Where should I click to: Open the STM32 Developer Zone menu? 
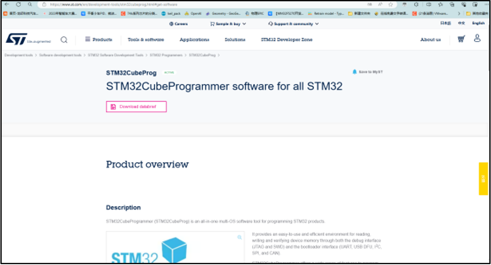(287, 39)
